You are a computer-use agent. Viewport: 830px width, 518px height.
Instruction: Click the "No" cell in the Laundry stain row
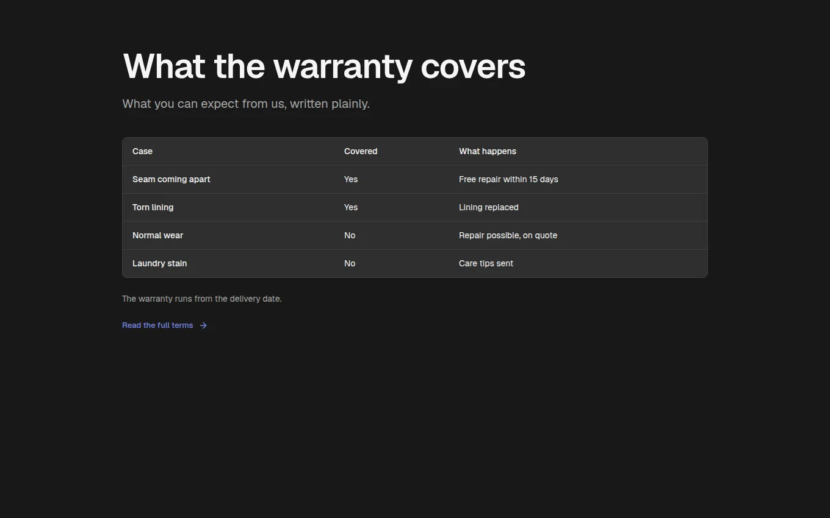tap(392, 263)
